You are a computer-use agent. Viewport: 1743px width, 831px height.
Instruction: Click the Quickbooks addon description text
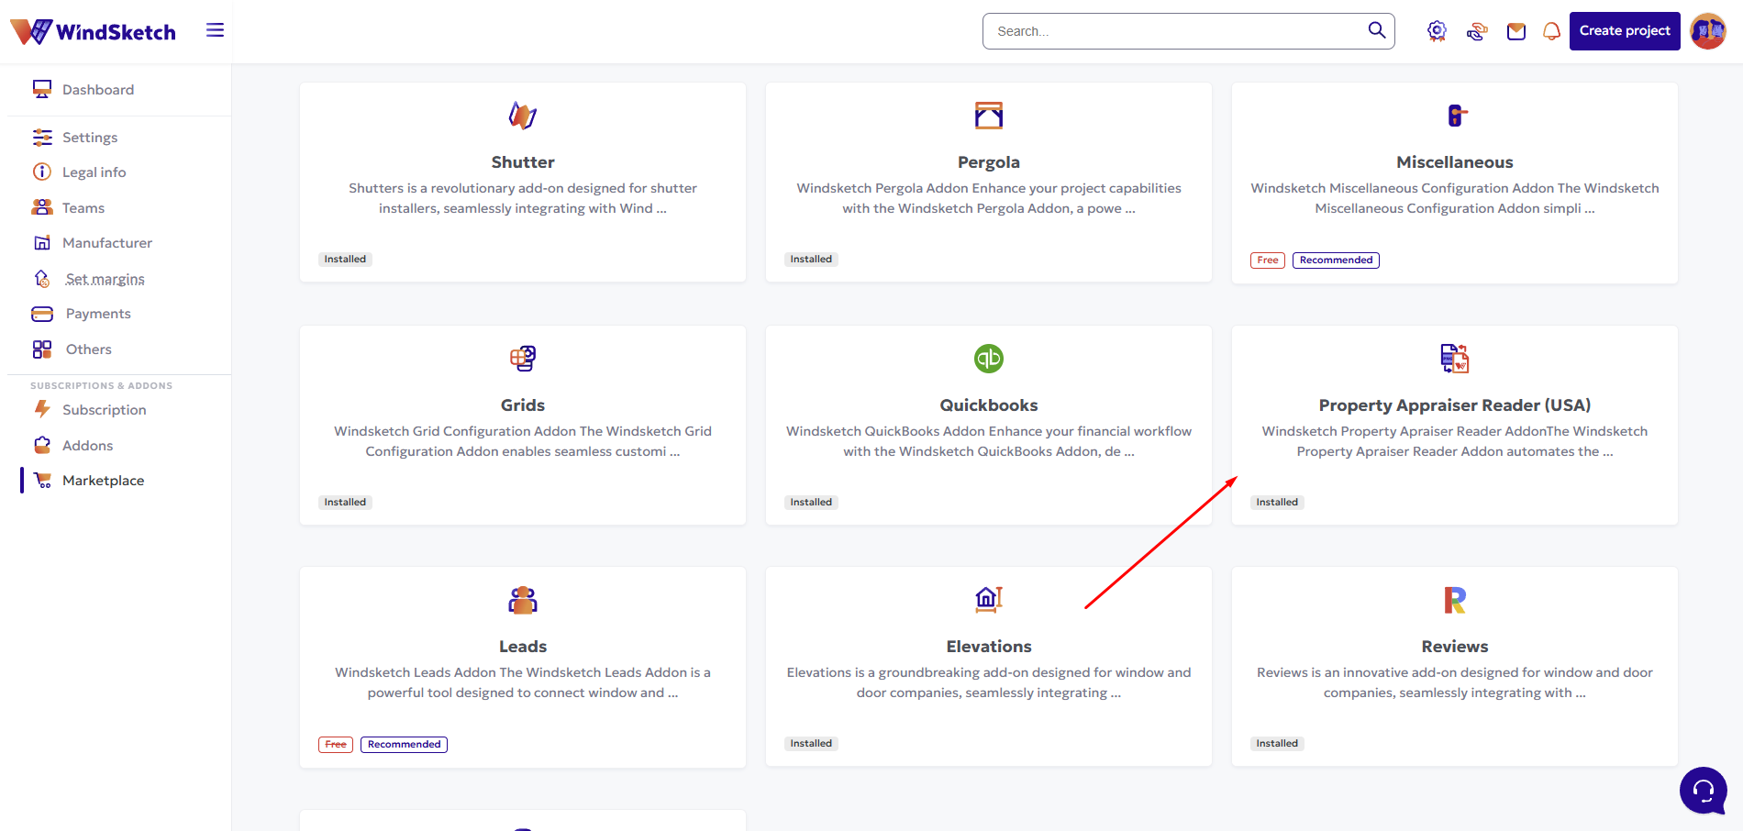pos(989,441)
